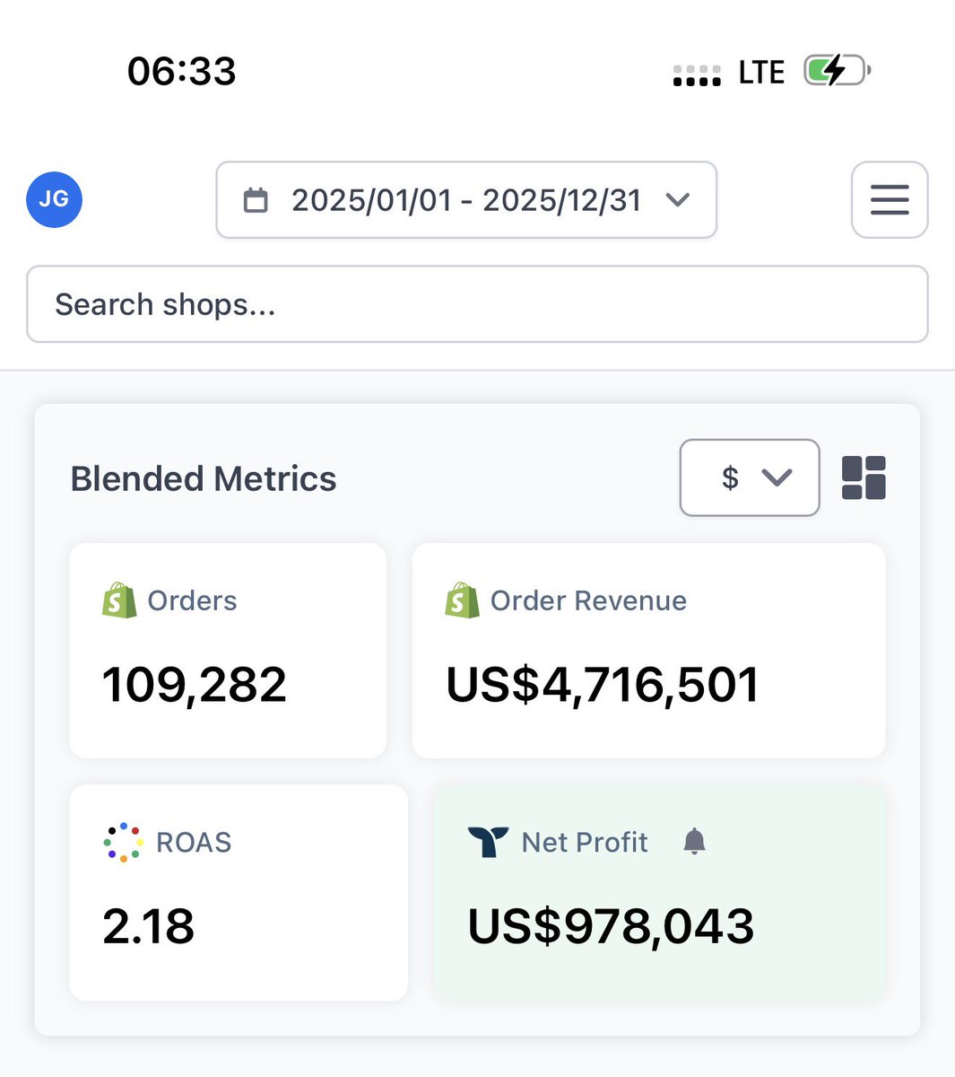Select the Order Revenue value US$4,716,501
Viewport: 955px width, 1077px height.
tap(602, 685)
